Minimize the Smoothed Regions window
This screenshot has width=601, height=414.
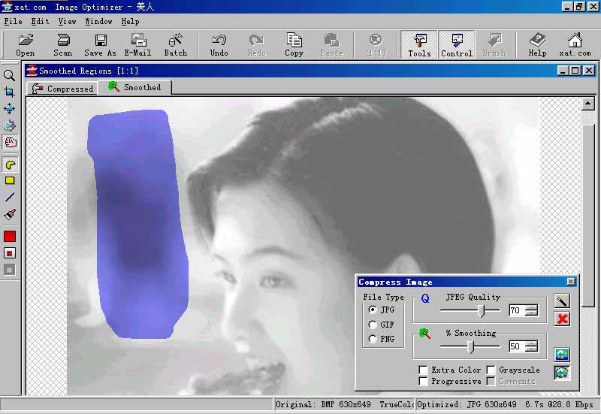pos(563,71)
